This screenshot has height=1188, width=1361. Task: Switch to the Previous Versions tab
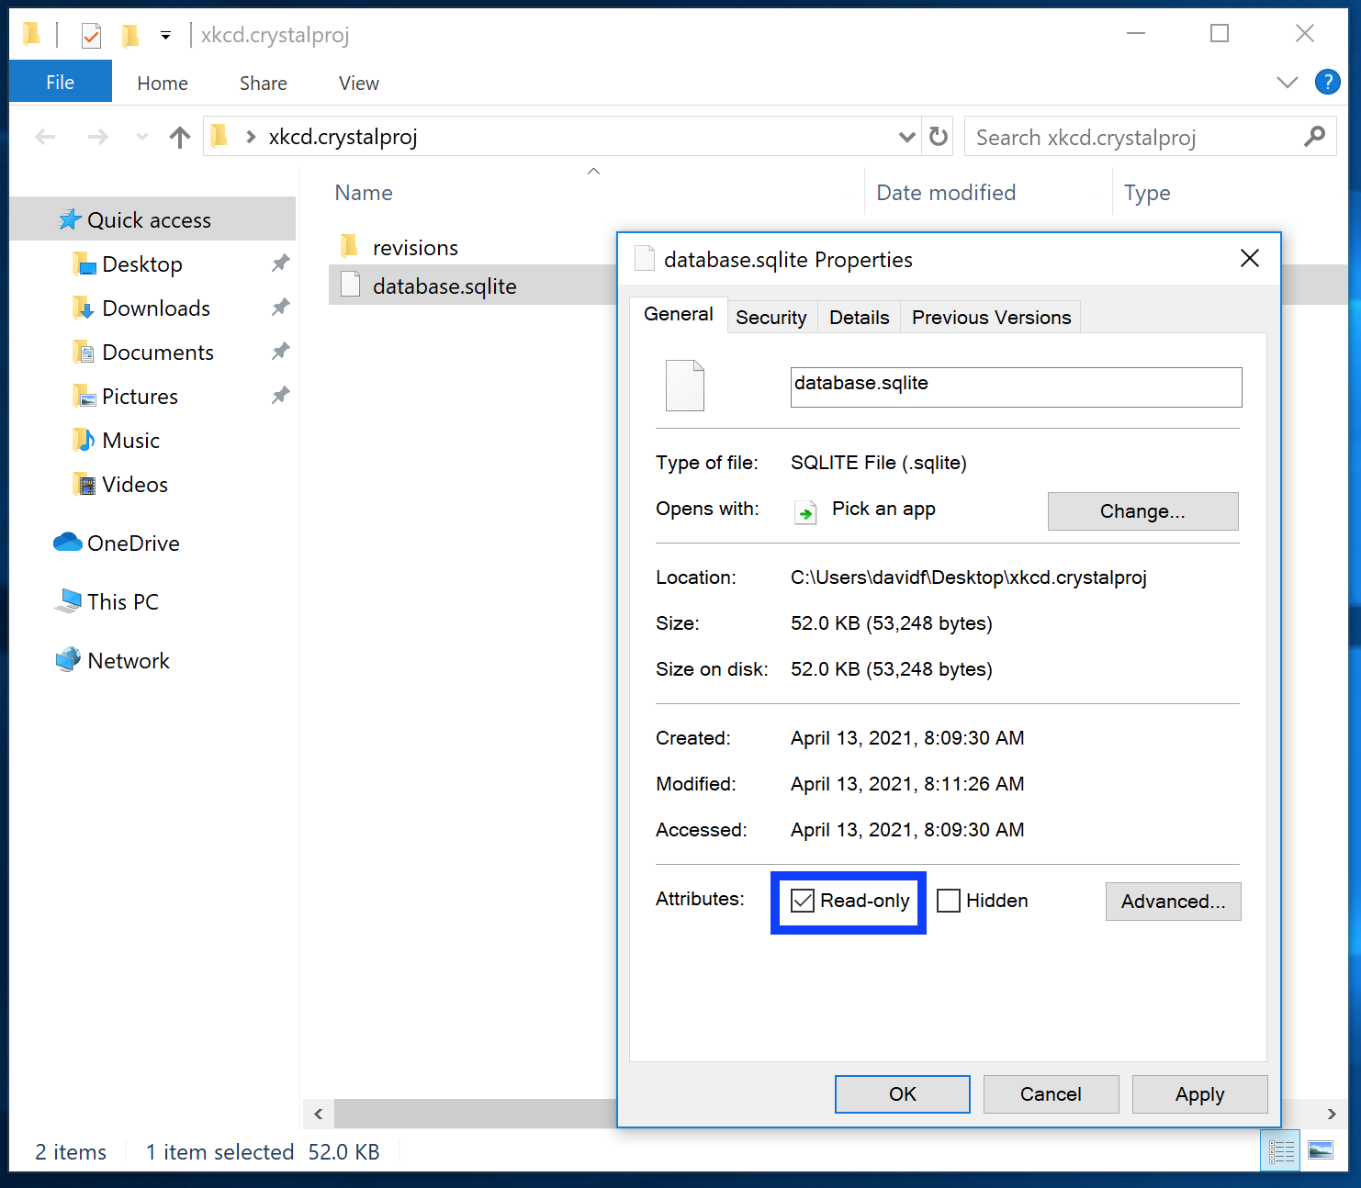(991, 318)
